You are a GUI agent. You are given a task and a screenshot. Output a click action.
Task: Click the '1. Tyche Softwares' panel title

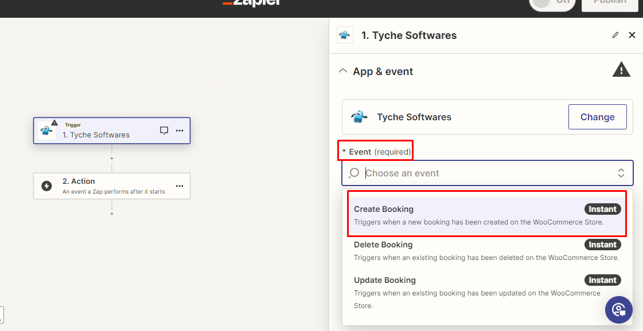[409, 36]
